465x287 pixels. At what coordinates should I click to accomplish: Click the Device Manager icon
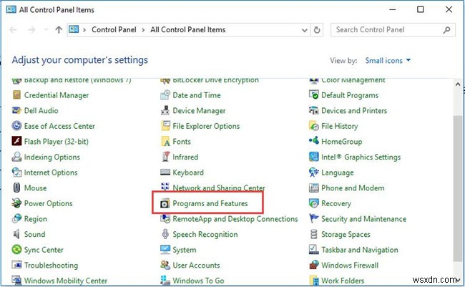pyautogui.click(x=165, y=110)
